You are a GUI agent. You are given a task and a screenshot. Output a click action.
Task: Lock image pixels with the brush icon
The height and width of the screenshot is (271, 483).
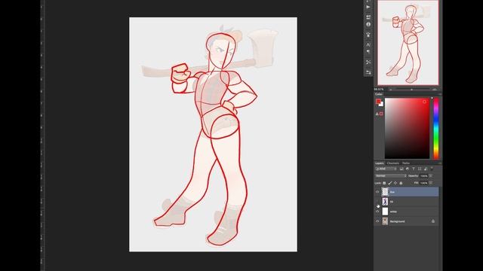coord(389,183)
